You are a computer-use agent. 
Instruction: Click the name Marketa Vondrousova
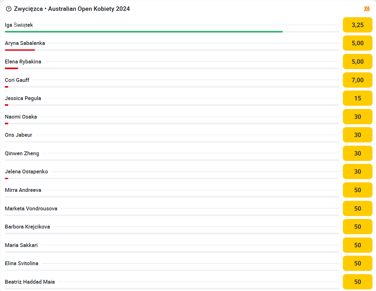(31, 208)
